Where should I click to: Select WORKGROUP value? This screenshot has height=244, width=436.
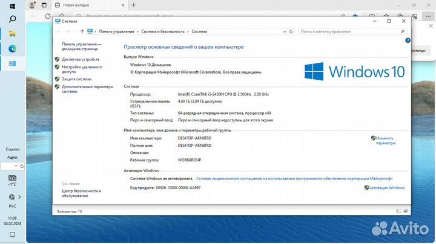click(x=190, y=160)
